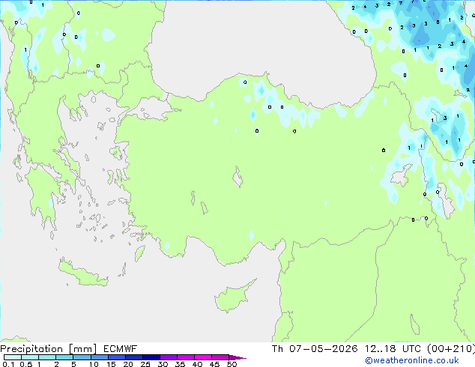Viewport: 475px width, 367px height.
Task: Click the 'Precipitation [mm]' title text
Action: point(49,349)
